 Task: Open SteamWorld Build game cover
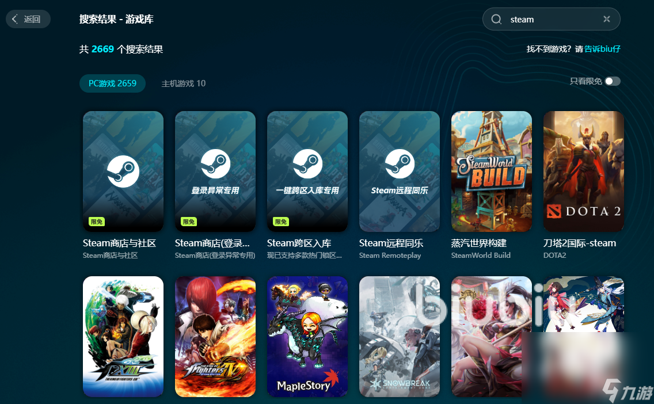(492, 171)
